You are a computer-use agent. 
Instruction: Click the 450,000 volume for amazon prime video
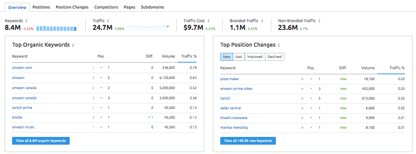[x=368, y=89]
